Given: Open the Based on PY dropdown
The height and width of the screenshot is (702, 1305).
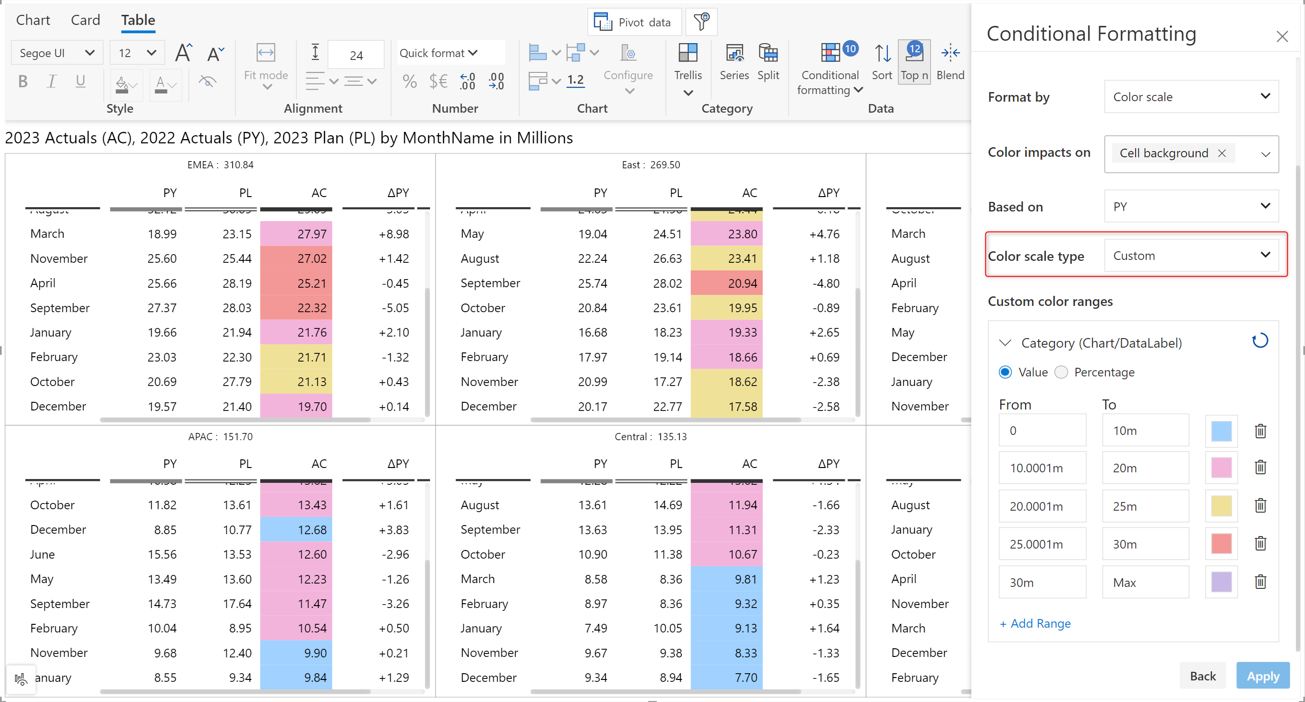Looking at the screenshot, I should (x=1190, y=207).
